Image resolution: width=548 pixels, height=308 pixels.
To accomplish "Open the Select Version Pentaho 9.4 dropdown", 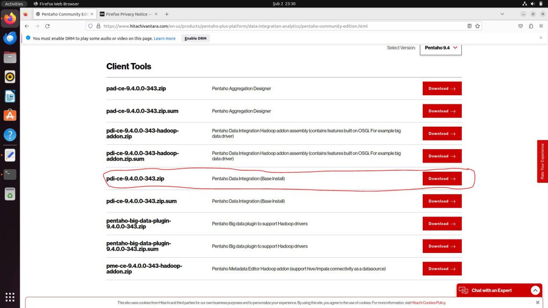I will coord(440,48).
